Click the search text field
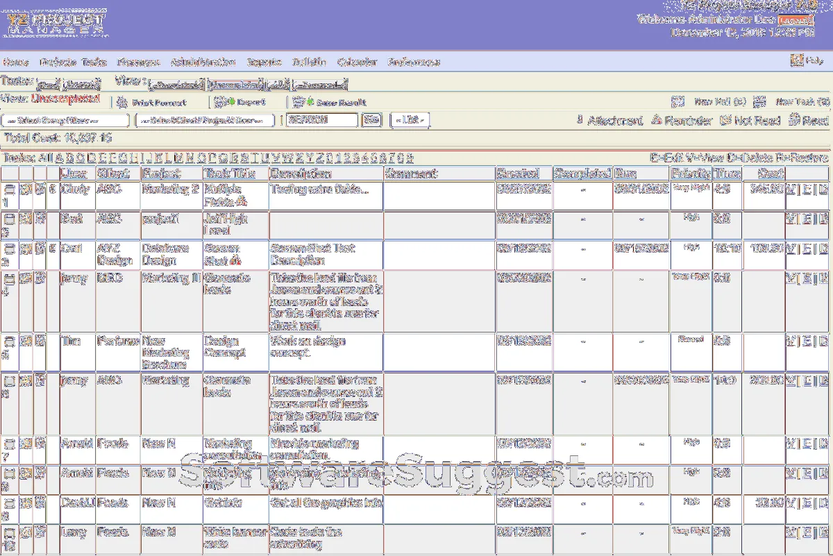The image size is (833, 556). (x=322, y=120)
